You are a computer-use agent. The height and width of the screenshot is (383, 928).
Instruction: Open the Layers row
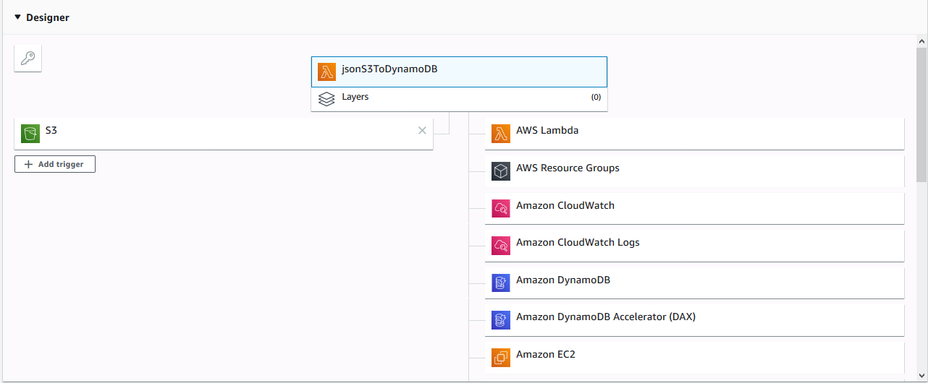459,98
